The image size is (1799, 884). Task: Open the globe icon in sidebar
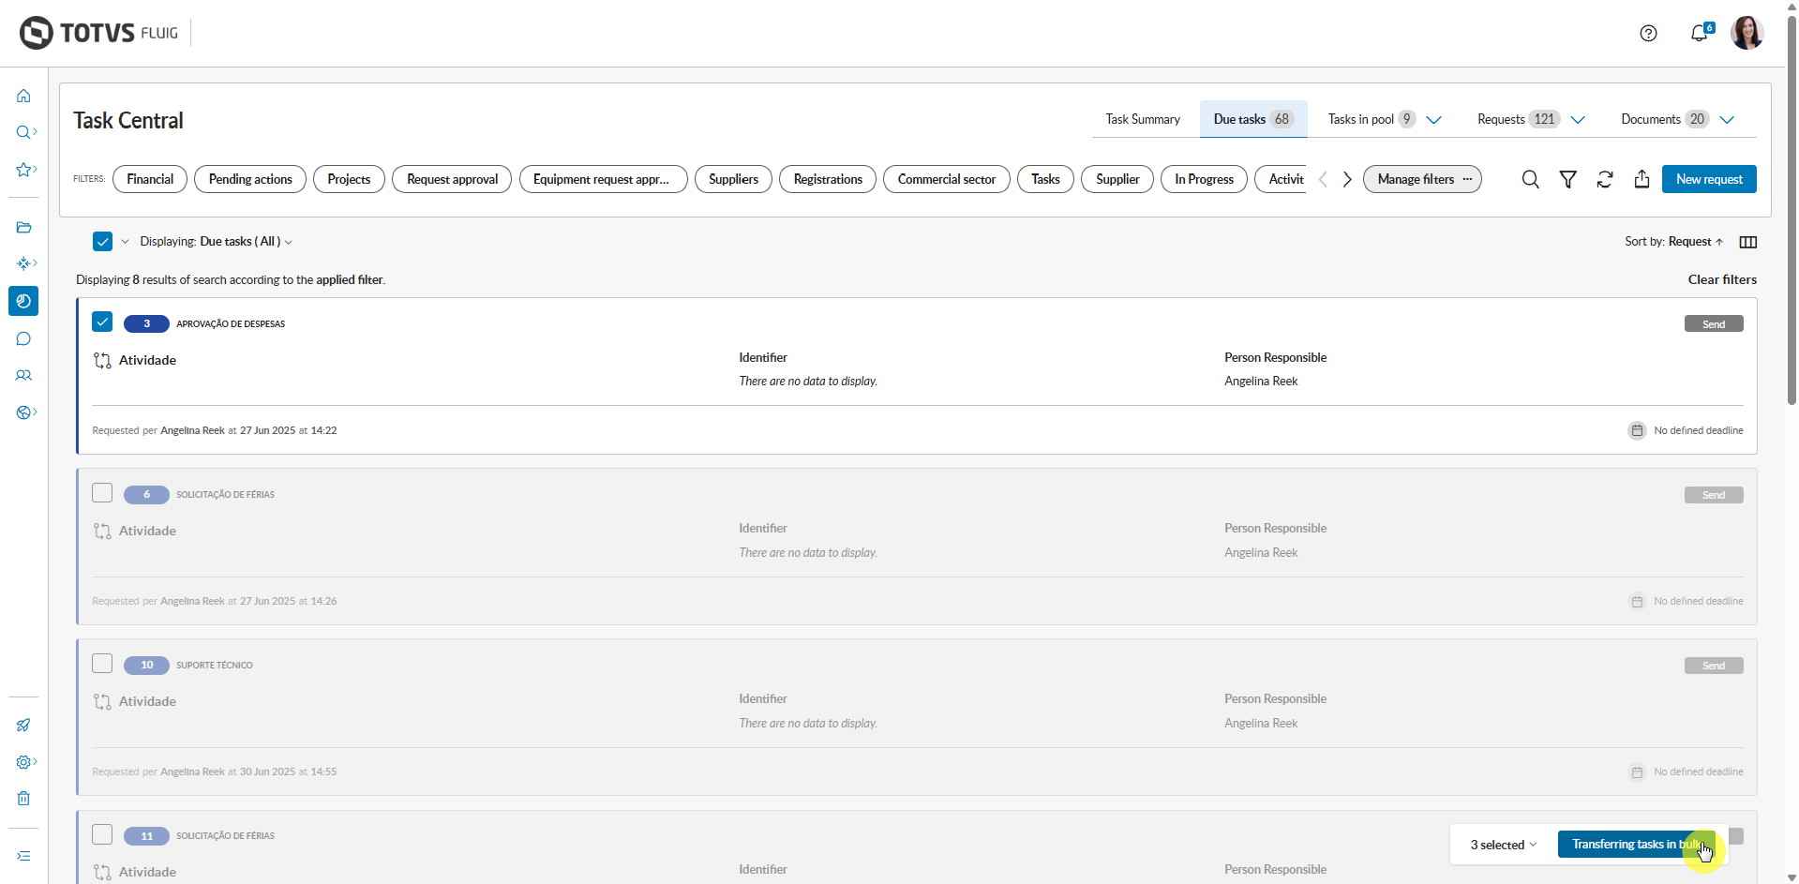(x=23, y=412)
